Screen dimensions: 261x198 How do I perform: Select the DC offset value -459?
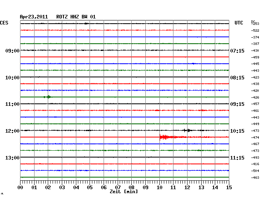pyautogui.click(x=255, y=57)
